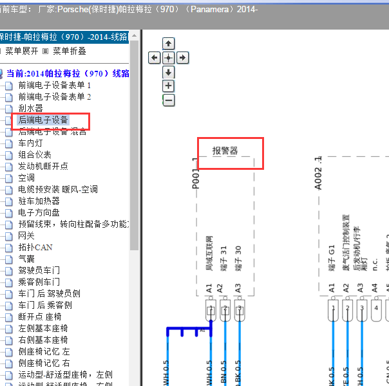The width and height of the screenshot is (389, 386).
Task: Click page icon beside 刮水器
Action: [9, 109]
